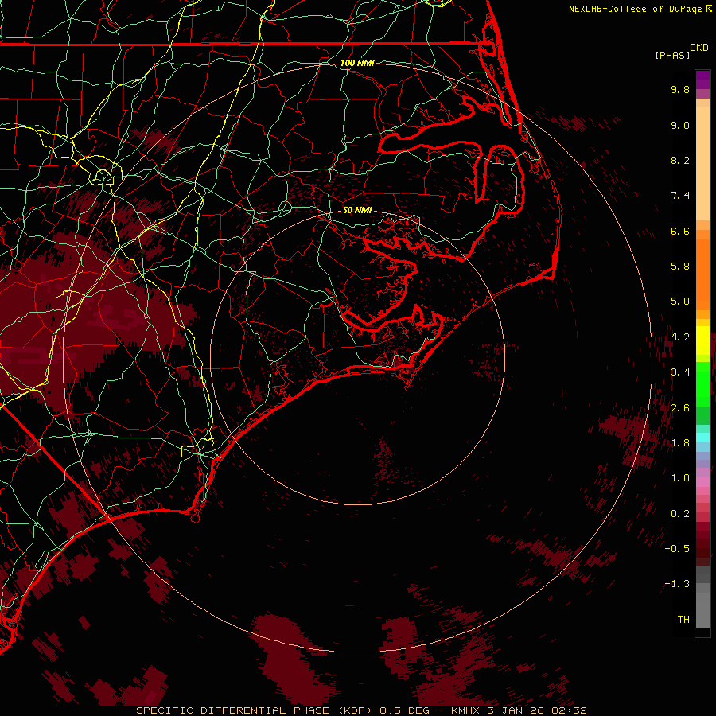Image resolution: width=716 pixels, height=716 pixels.
Task: Click the 0.2 value on the color scale
Action: pyautogui.click(x=680, y=514)
